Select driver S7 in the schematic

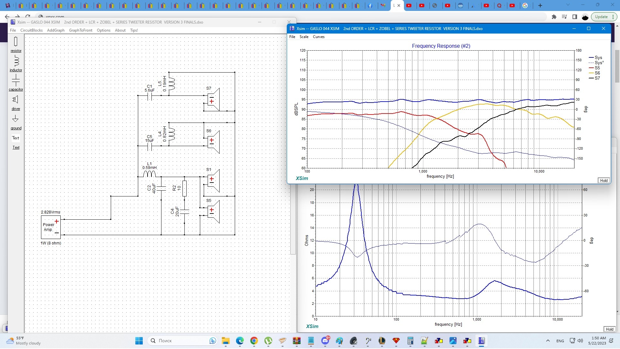pos(213,99)
